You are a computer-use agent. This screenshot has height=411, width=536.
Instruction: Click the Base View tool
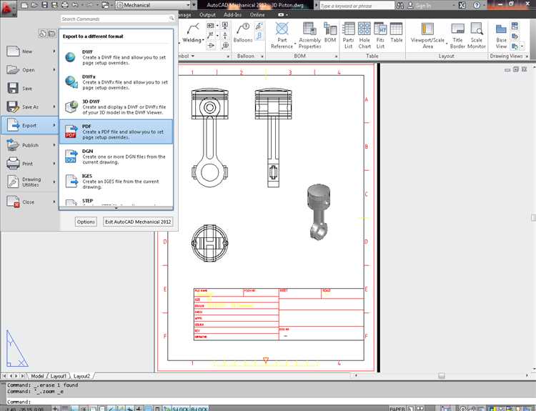(x=501, y=35)
